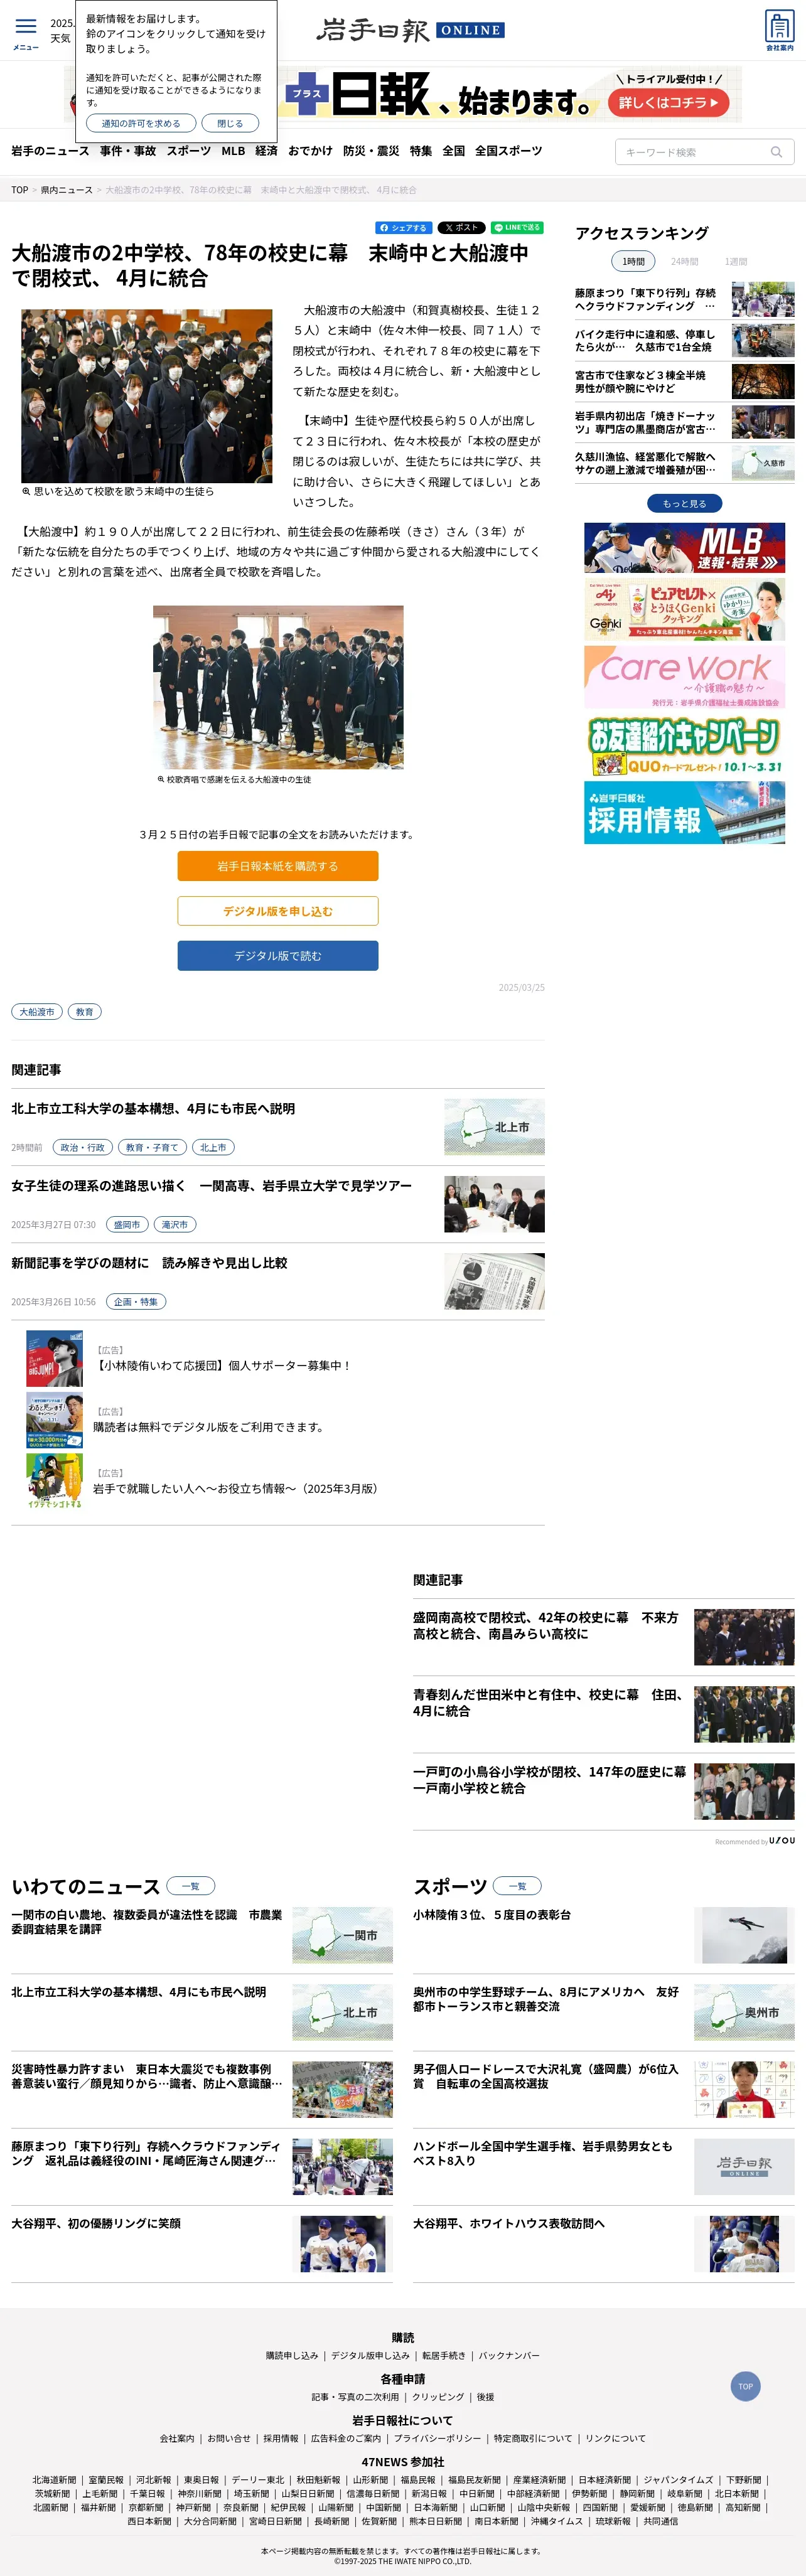
Task: Open article 大谷翔平、ホワイトハウス表敬訪問へ
Action: 509,2223
